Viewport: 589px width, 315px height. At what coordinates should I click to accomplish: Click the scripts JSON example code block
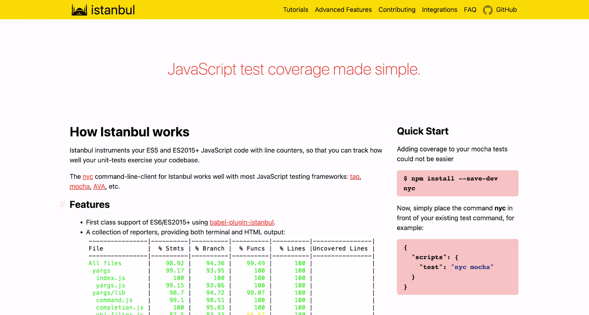[457, 267]
